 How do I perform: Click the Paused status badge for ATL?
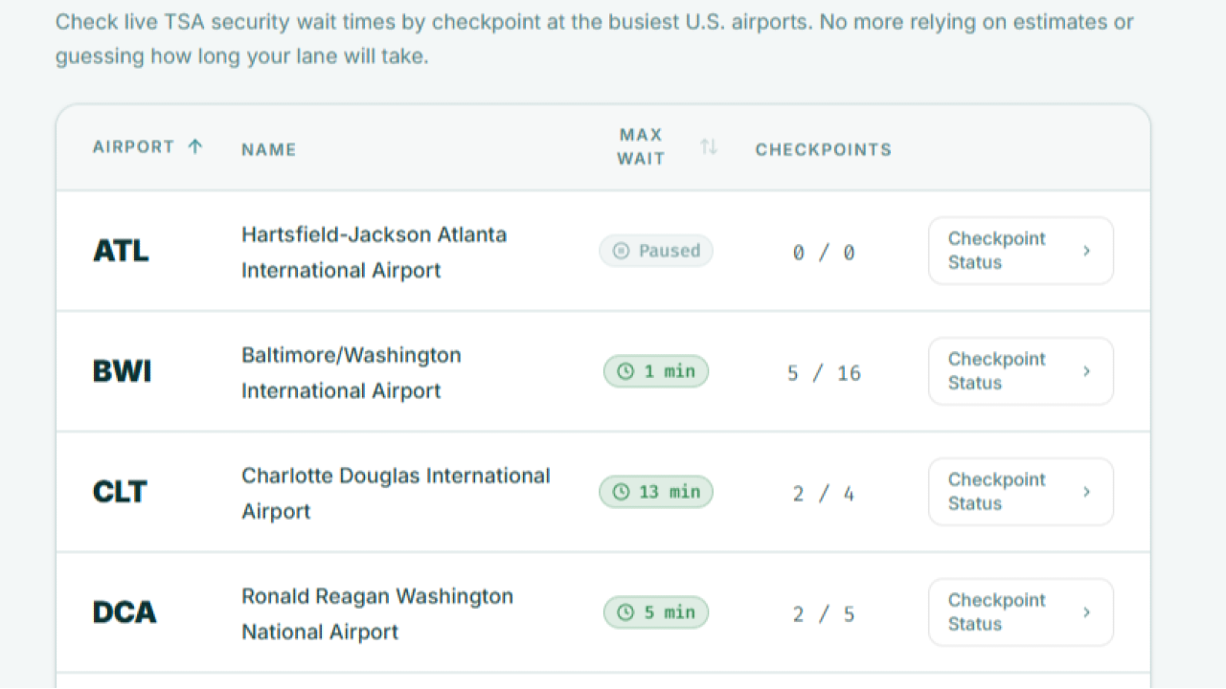(x=656, y=251)
